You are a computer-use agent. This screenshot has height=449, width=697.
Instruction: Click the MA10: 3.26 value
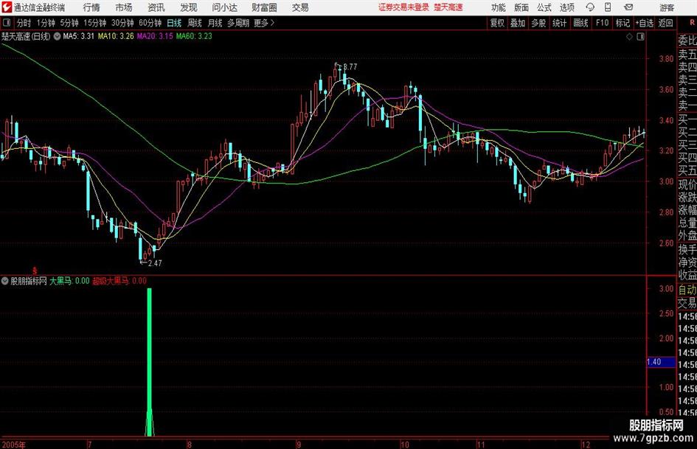pyautogui.click(x=116, y=36)
